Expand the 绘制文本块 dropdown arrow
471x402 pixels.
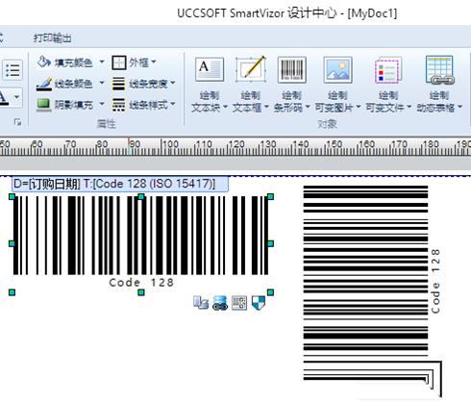pos(225,107)
